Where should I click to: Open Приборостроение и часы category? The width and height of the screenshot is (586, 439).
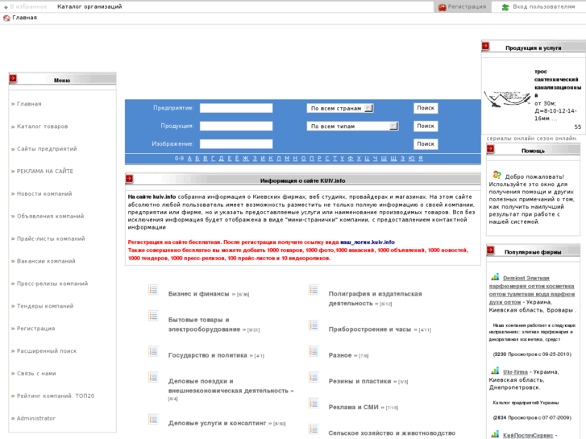click(x=370, y=329)
